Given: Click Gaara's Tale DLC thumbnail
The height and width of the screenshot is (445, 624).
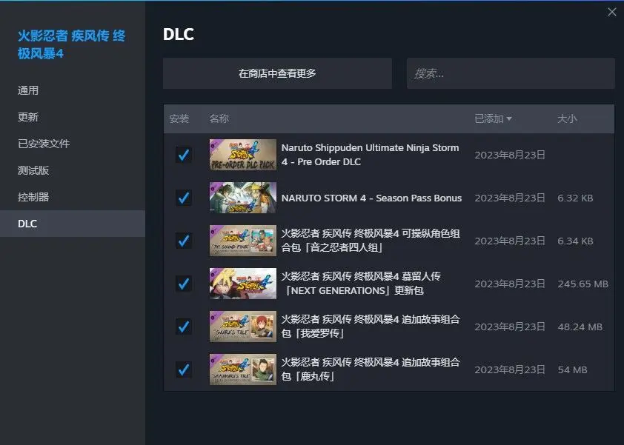Looking at the screenshot, I should 243,327.
